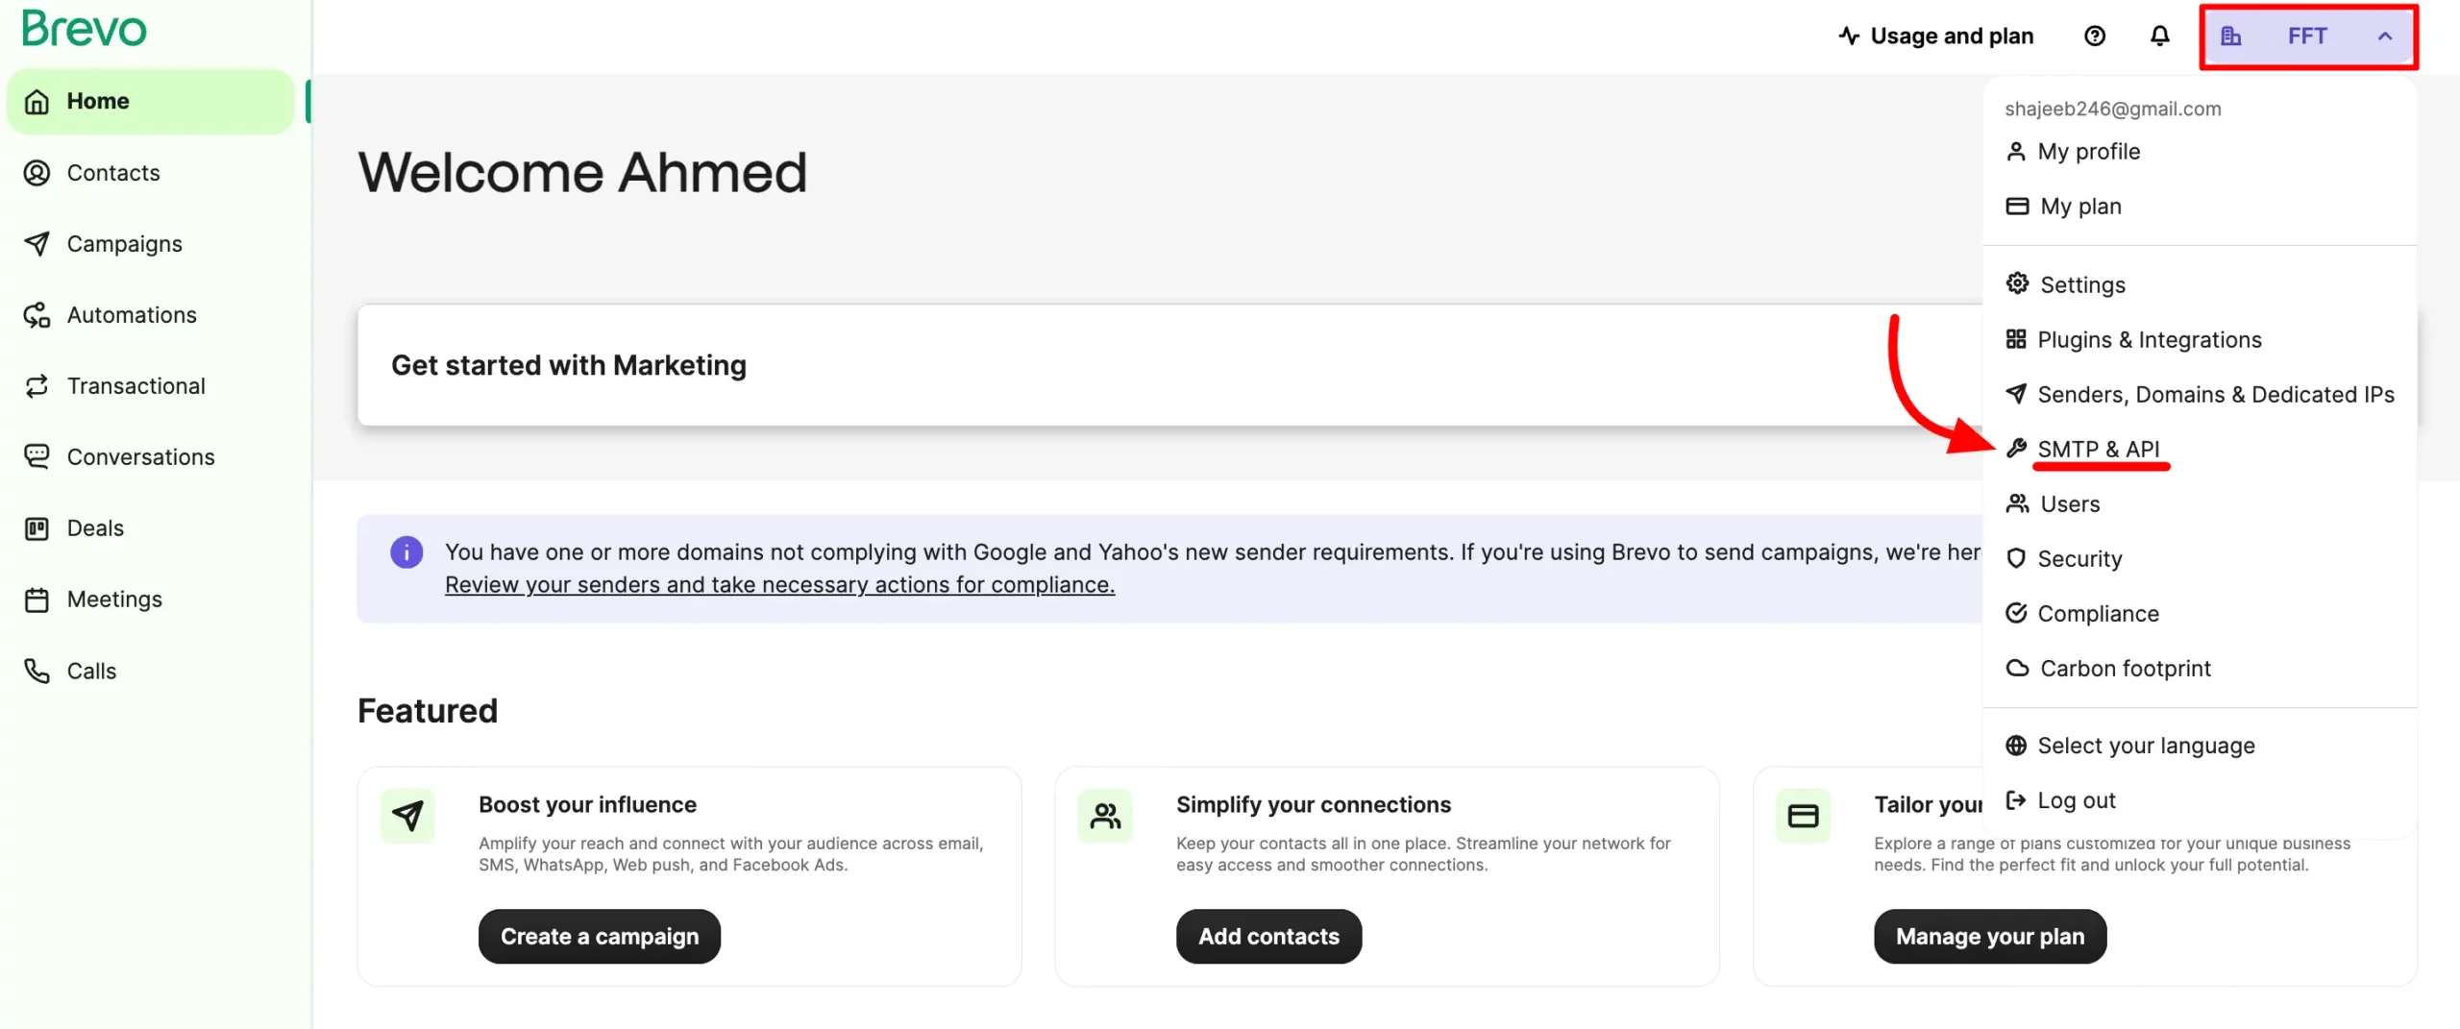Click the card icon in Tailor plan card
2460x1029 pixels.
(1803, 816)
